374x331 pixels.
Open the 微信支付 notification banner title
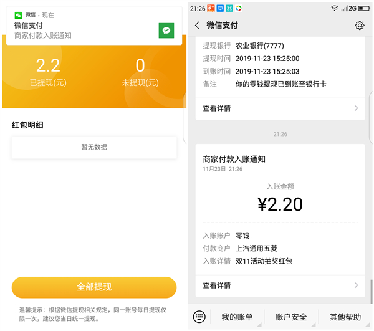click(29, 26)
